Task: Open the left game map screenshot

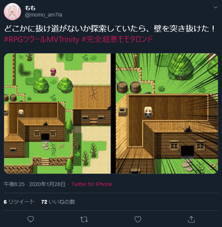Action: 58,113
